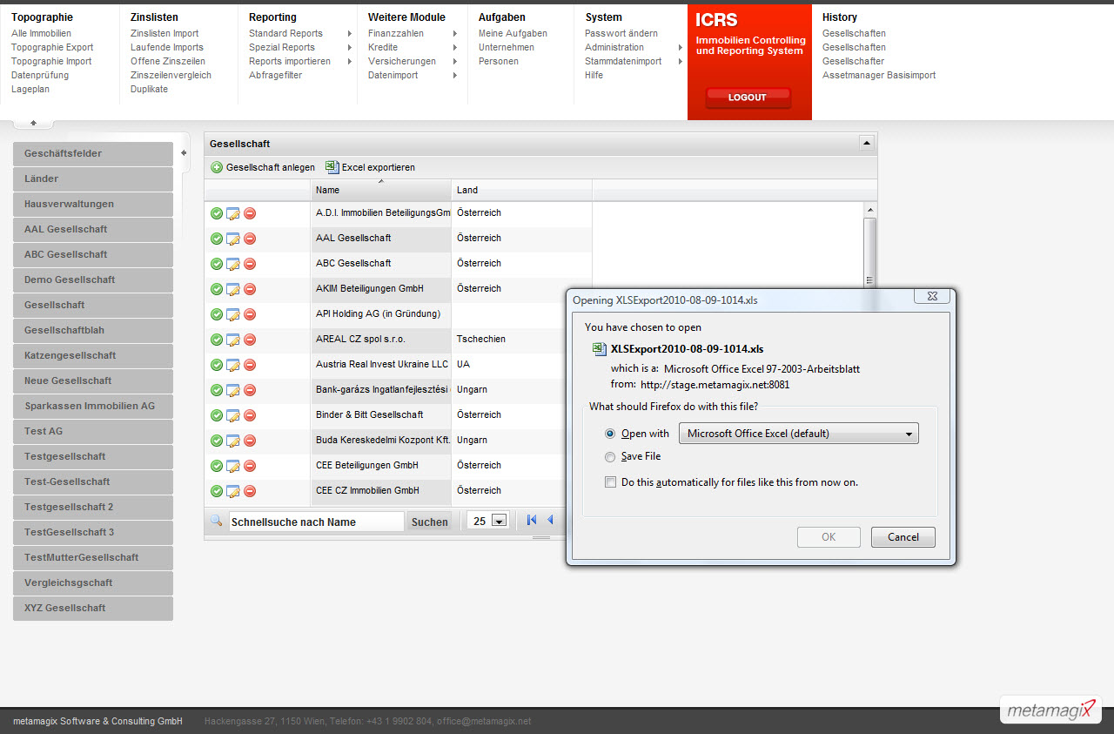Screen dimensions: 1114x734
Task: Expand Finanzzahlen submenu arrow
Action: 455,34
